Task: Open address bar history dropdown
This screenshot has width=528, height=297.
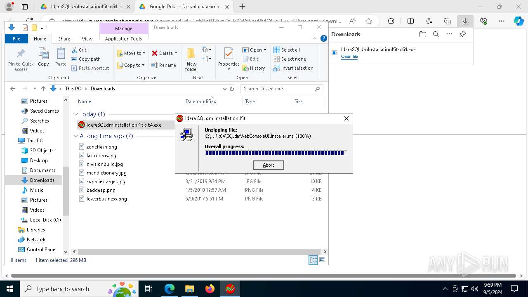Action: 224,89
